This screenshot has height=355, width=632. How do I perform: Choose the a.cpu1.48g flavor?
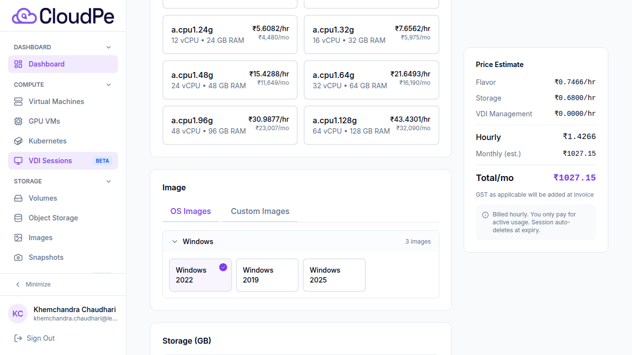pyautogui.click(x=230, y=80)
